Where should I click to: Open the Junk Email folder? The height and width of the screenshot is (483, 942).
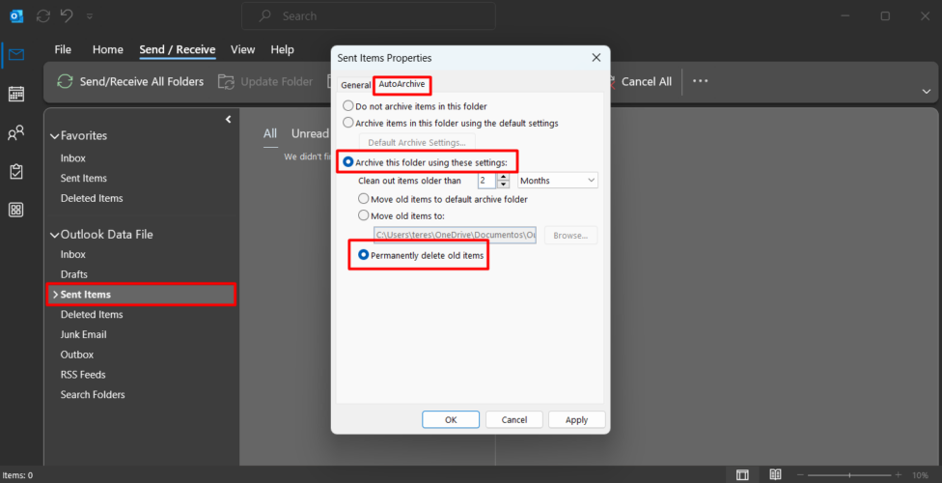[x=84, y=334]
